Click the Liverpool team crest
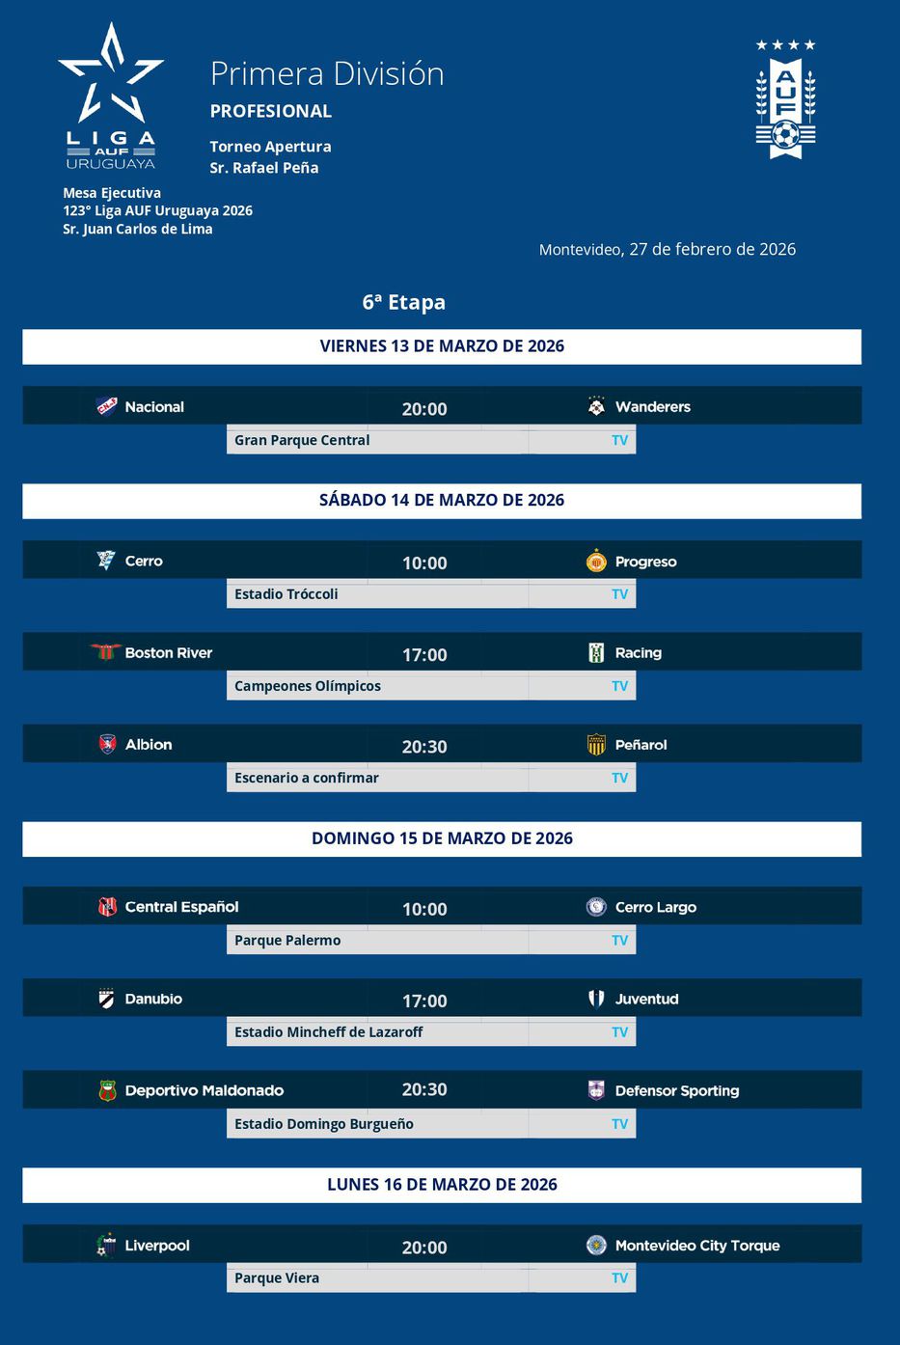 [x=106, y=1245]
